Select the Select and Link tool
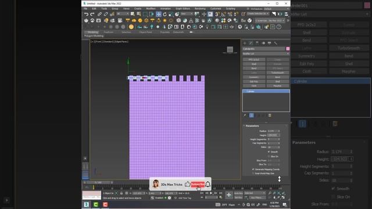This screenshot has height=209, width=372. point(99,14)
